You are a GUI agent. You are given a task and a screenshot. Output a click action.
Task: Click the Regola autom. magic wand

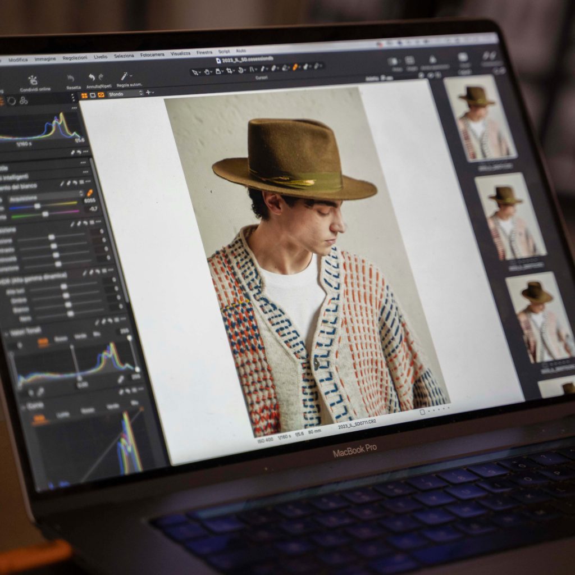(124, 76)
